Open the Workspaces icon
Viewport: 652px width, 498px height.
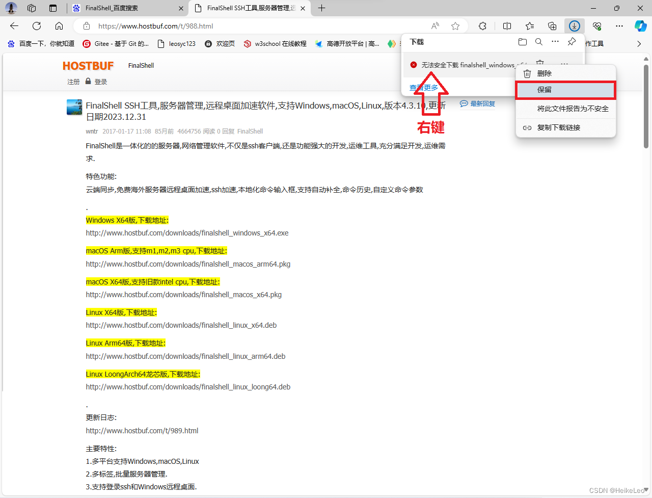click(32, 8)
